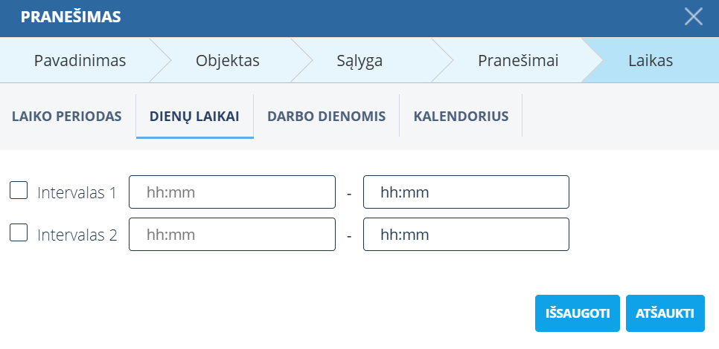Viewport: 719px width, 349px height.
Task: Click the 'Intervalas 1' text label
Action: coord(77,193)
